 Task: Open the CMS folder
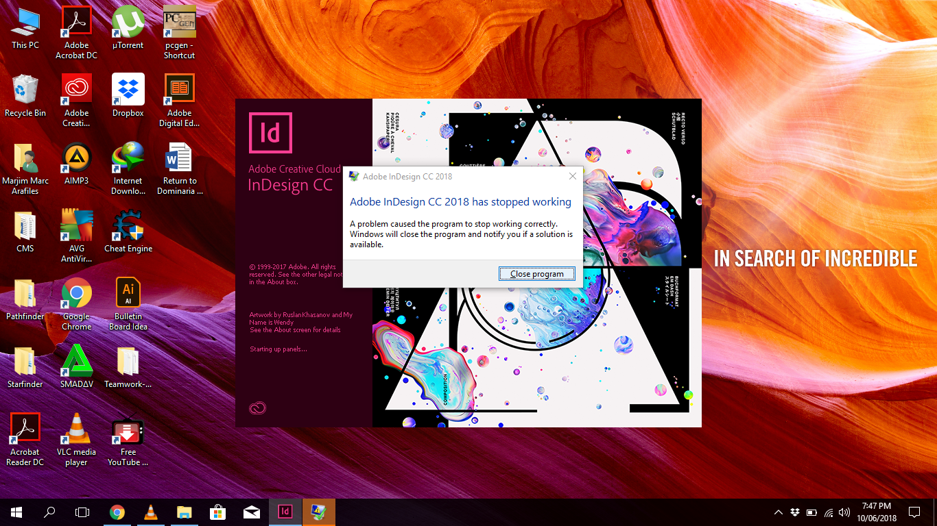pos(25,231)
